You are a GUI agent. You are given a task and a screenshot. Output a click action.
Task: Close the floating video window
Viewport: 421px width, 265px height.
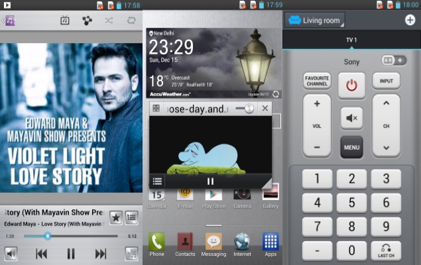coord(265,109)
